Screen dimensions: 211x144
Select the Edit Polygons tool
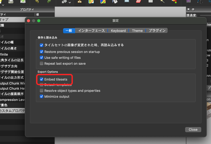[200, 2]
